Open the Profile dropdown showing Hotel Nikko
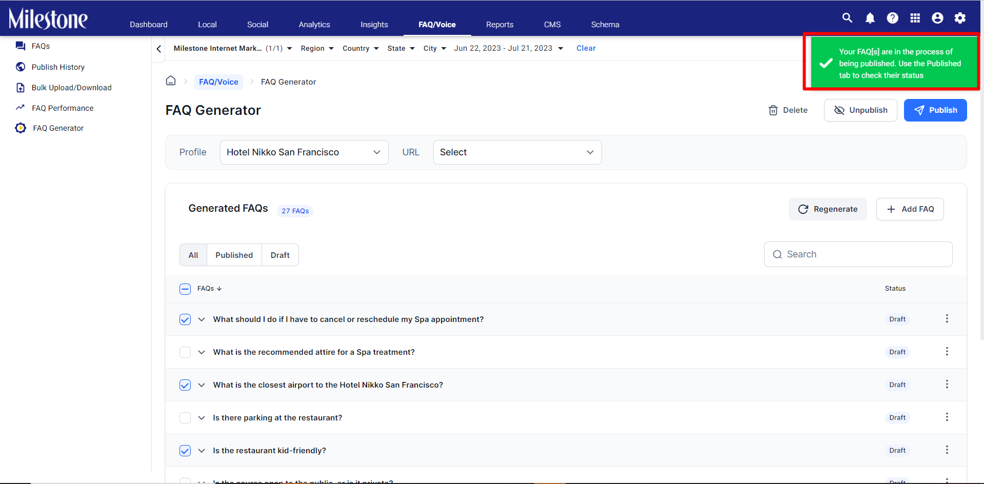 [304, 152]
